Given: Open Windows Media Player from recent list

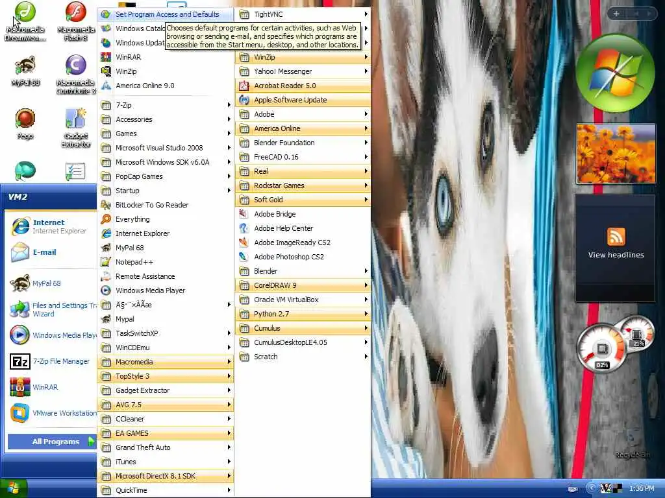Looking at the screenshot, I should tap(53, 335).
